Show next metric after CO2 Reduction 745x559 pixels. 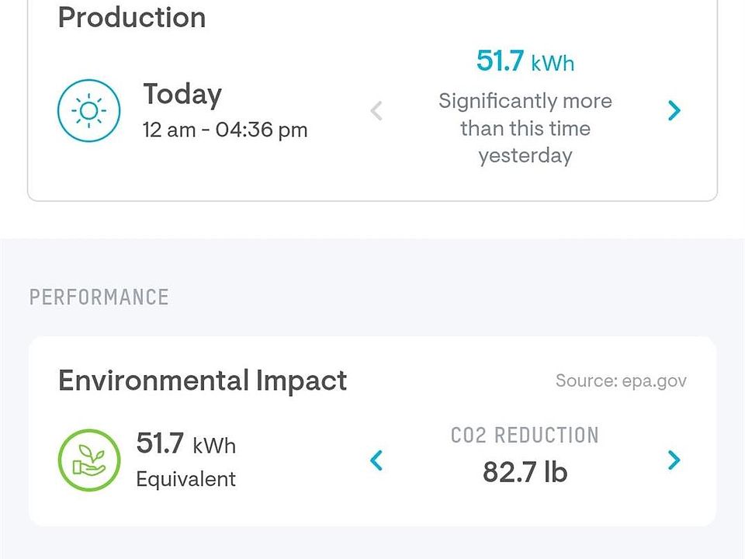point(674,460)
